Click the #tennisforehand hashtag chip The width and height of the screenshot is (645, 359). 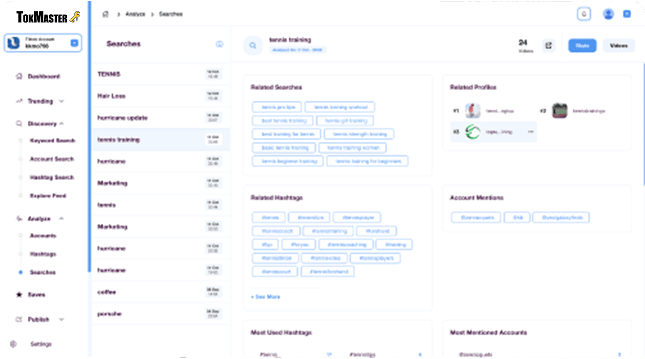[x=328, y=272]
